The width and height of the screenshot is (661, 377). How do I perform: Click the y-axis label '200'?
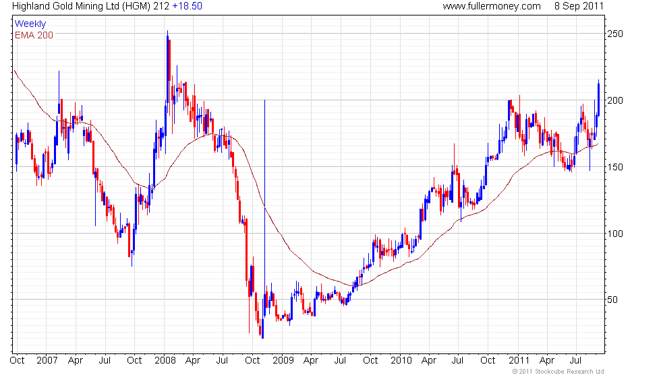click(614, 100)
